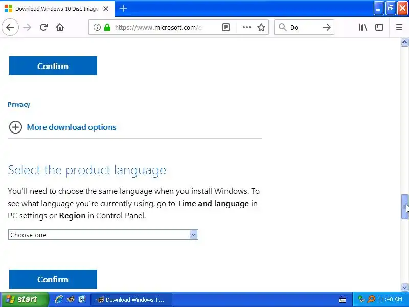Go back to the previous page

(10, 27)
